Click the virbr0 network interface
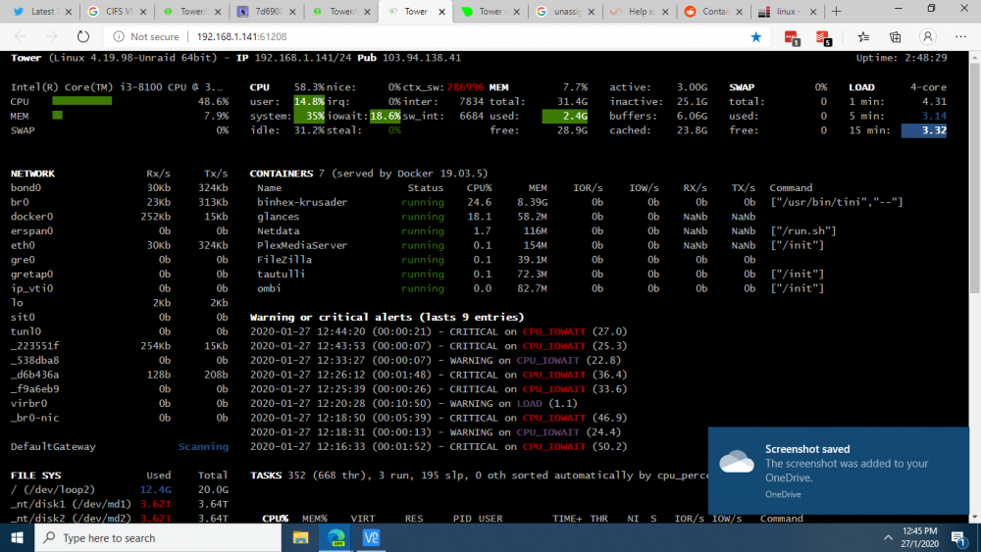981x552 pixels. click(x=28, y=403)
